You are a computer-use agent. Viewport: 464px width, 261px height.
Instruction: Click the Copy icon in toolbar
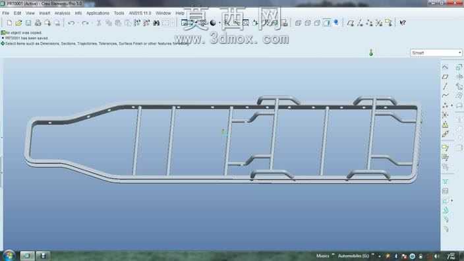click(109, 23)
